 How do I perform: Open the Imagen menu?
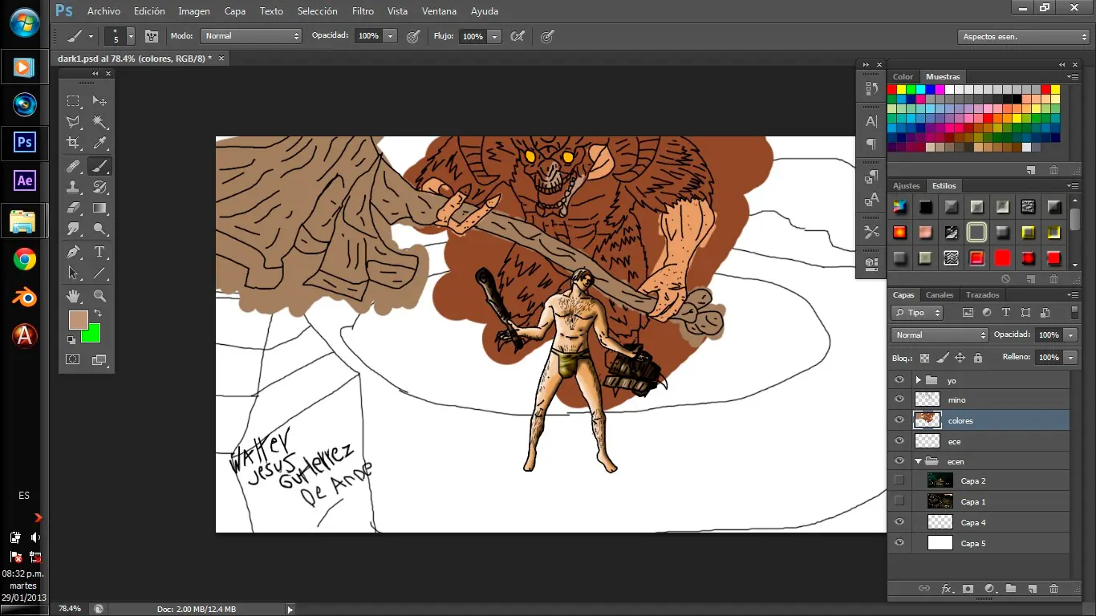click(x=194, y=11)
